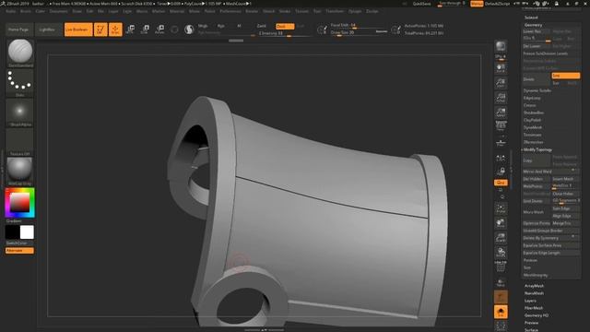
Task: Click the Xpose icon at shelf bottom
Action: point(501,326)
